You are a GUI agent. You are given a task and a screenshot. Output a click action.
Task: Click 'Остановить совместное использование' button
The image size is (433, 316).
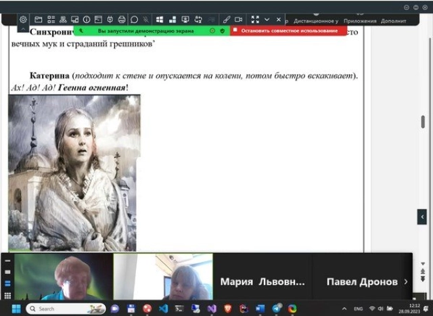tap(289, 30)
